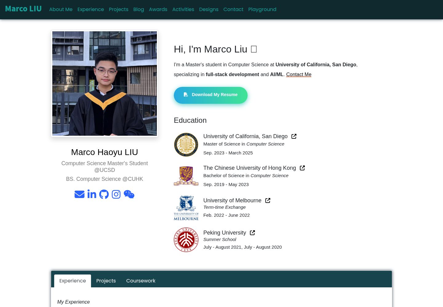
Task: Open external link icon for Chinese University of Hong Kong
Action: tap(302, 168)
